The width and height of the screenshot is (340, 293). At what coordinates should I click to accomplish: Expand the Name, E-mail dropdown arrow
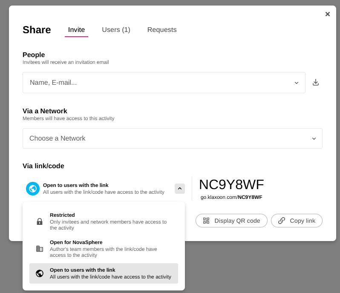click(297, 83)
